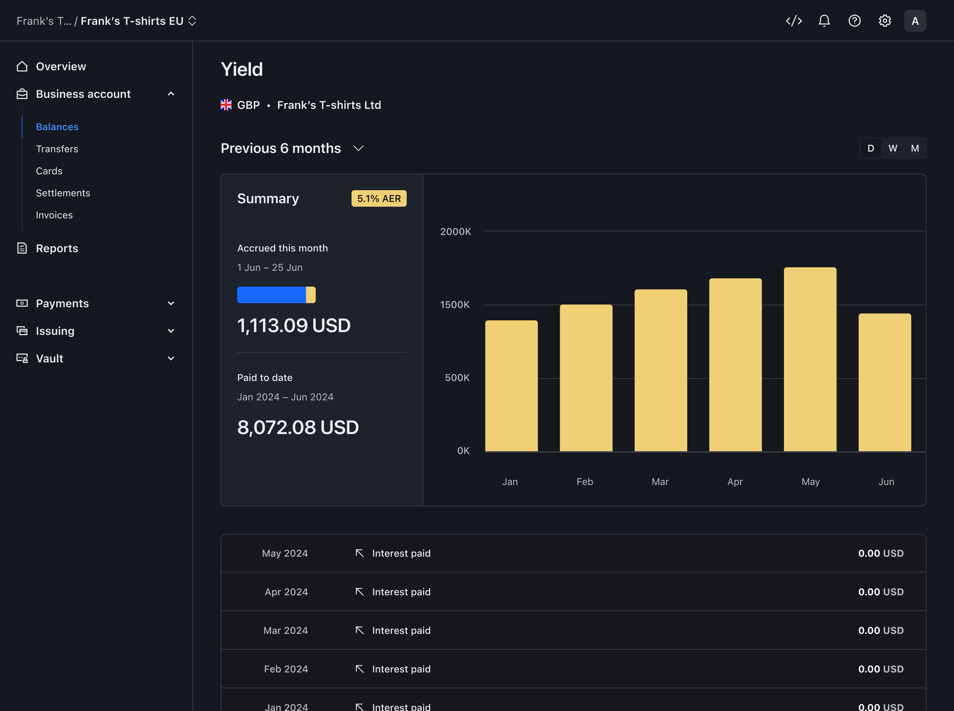The image size is (954, 711).
Task: Click 0.00 USD in May 2024 row
Action: [x=881, y=553]
